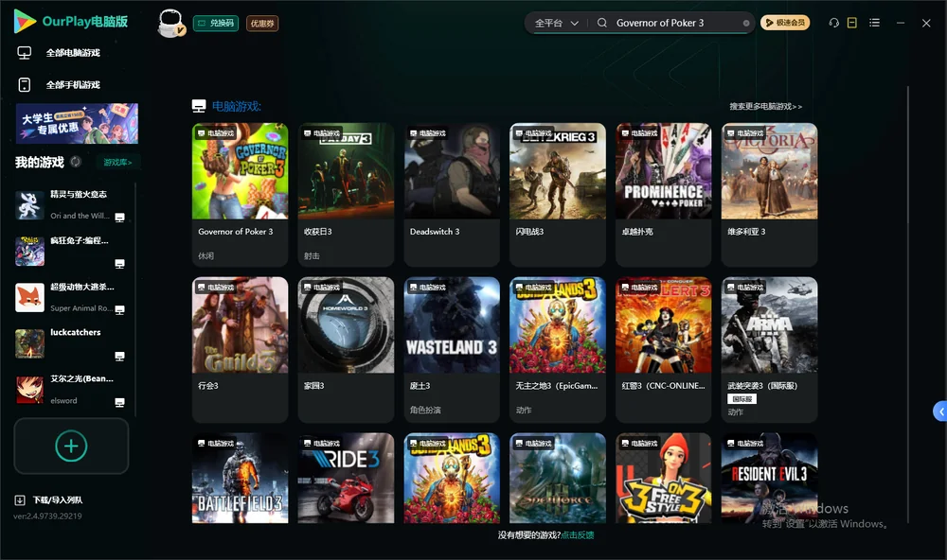Open the Victoria 3 game card
947x560 pixels.
pyautogui.click(x=769, y=194)
